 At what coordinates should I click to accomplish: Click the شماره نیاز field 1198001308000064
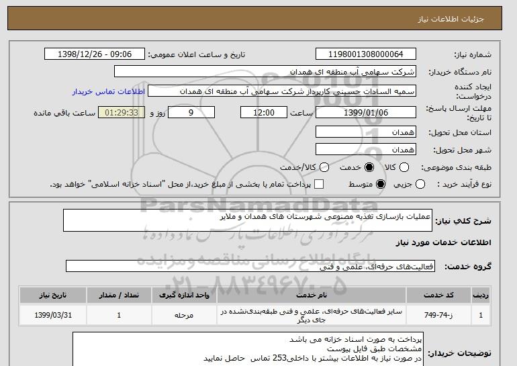[366, 54]
